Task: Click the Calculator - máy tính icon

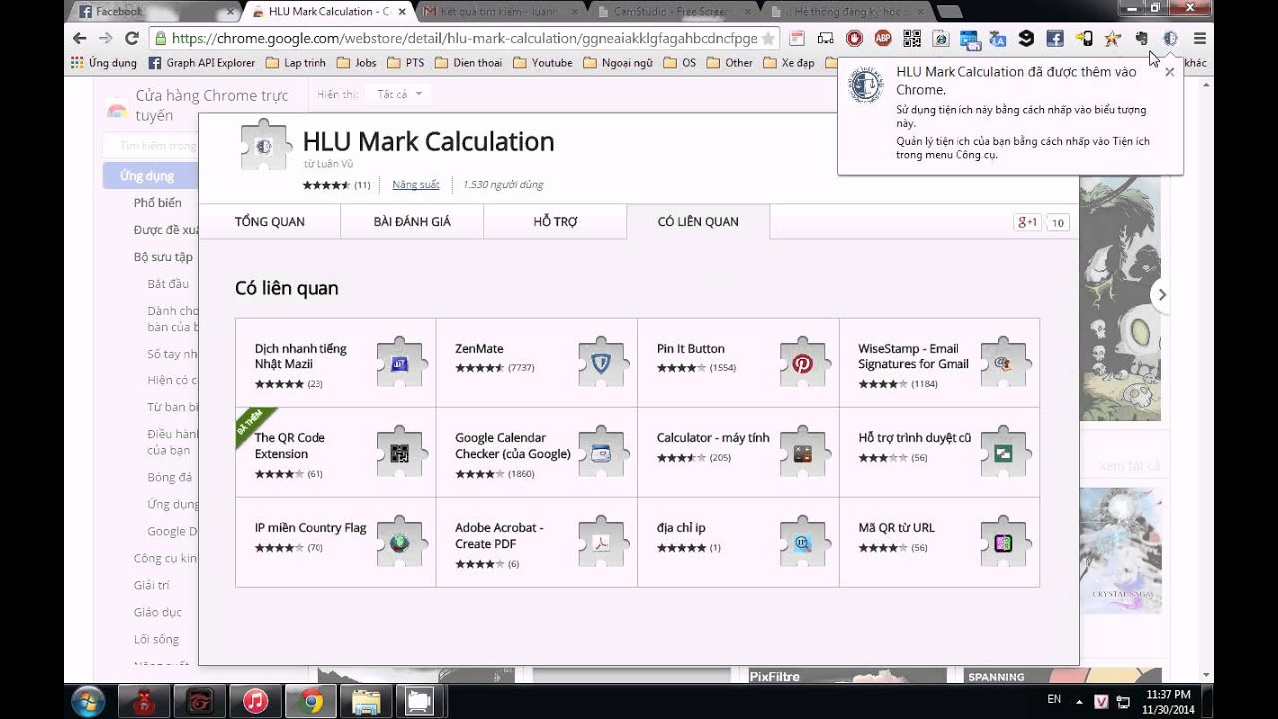Action: pos(803,453)
